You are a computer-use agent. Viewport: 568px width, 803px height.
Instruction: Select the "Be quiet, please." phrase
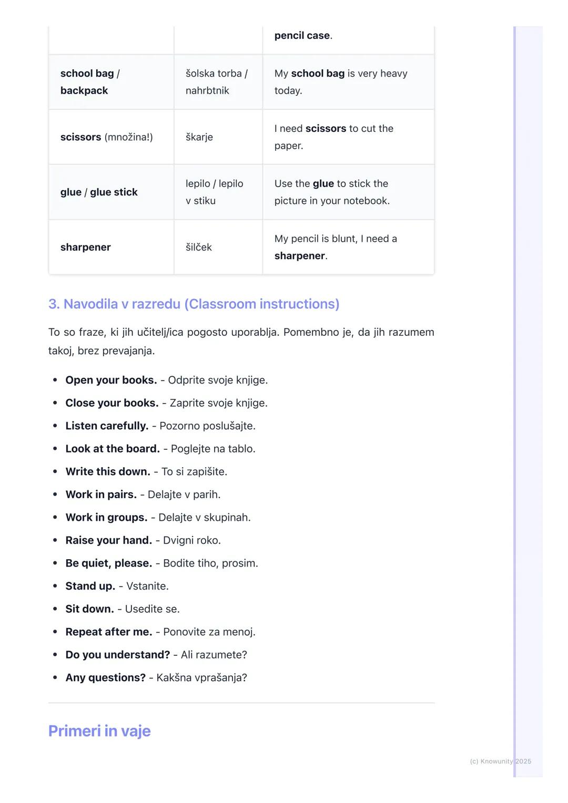pyautogui.click(x=161, y=563)
